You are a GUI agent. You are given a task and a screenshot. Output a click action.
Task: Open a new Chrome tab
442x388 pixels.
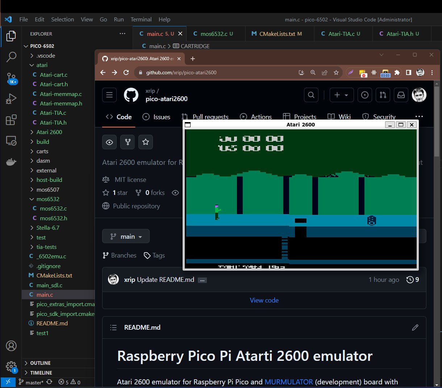point(193,59)
